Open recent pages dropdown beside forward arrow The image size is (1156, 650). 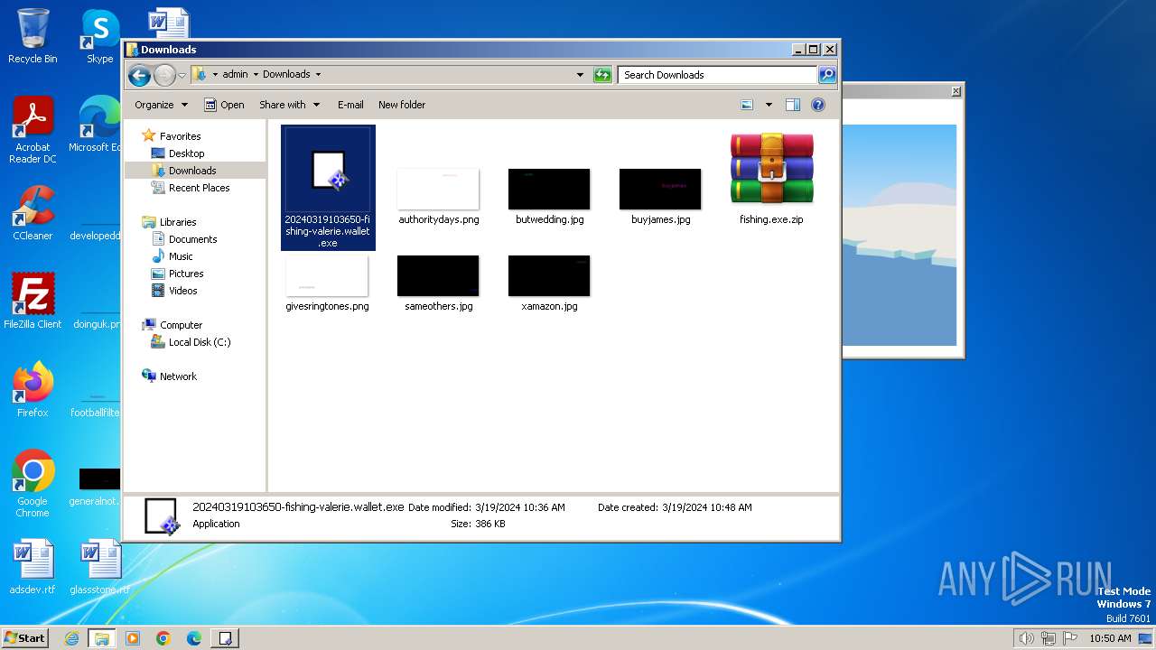(182, 75)
